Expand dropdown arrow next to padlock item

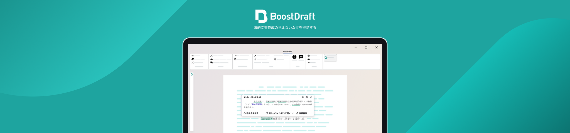tap(267, 59)
